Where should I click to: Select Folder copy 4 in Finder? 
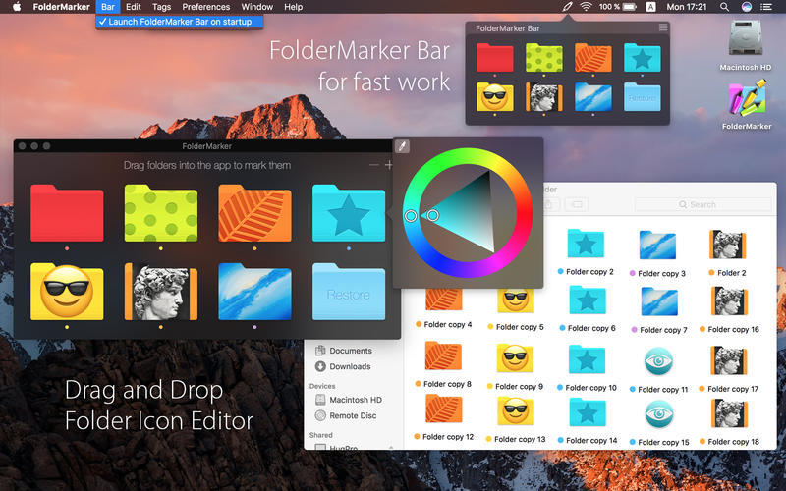(444, 300)
